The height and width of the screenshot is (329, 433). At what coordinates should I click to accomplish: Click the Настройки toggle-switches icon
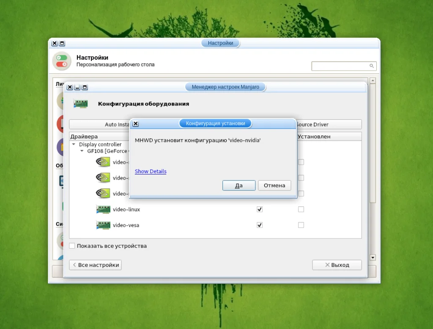pyautogui.click(x=62, y=61)
